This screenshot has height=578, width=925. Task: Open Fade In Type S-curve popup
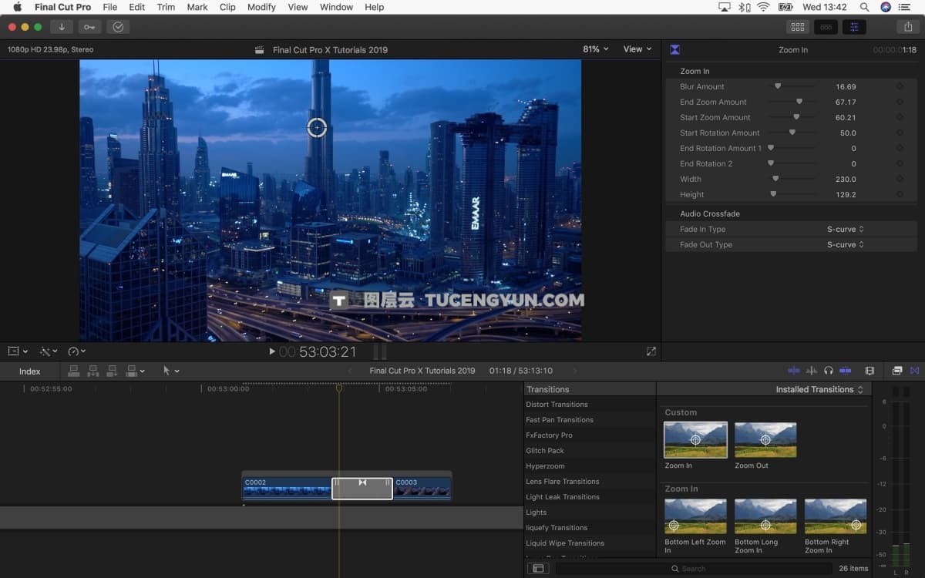[846, 229]
